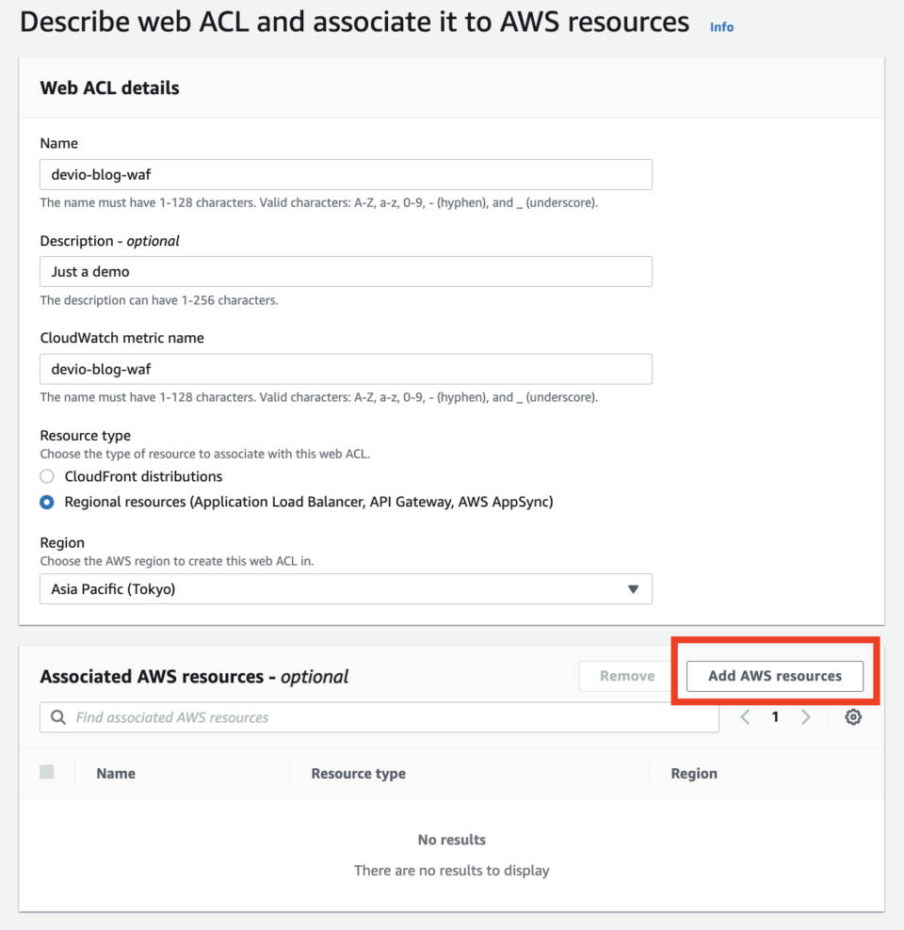Select the CloudFront distributions radio button
The width and height of the screenshot is (904, 930).
[x=46, y=476]
